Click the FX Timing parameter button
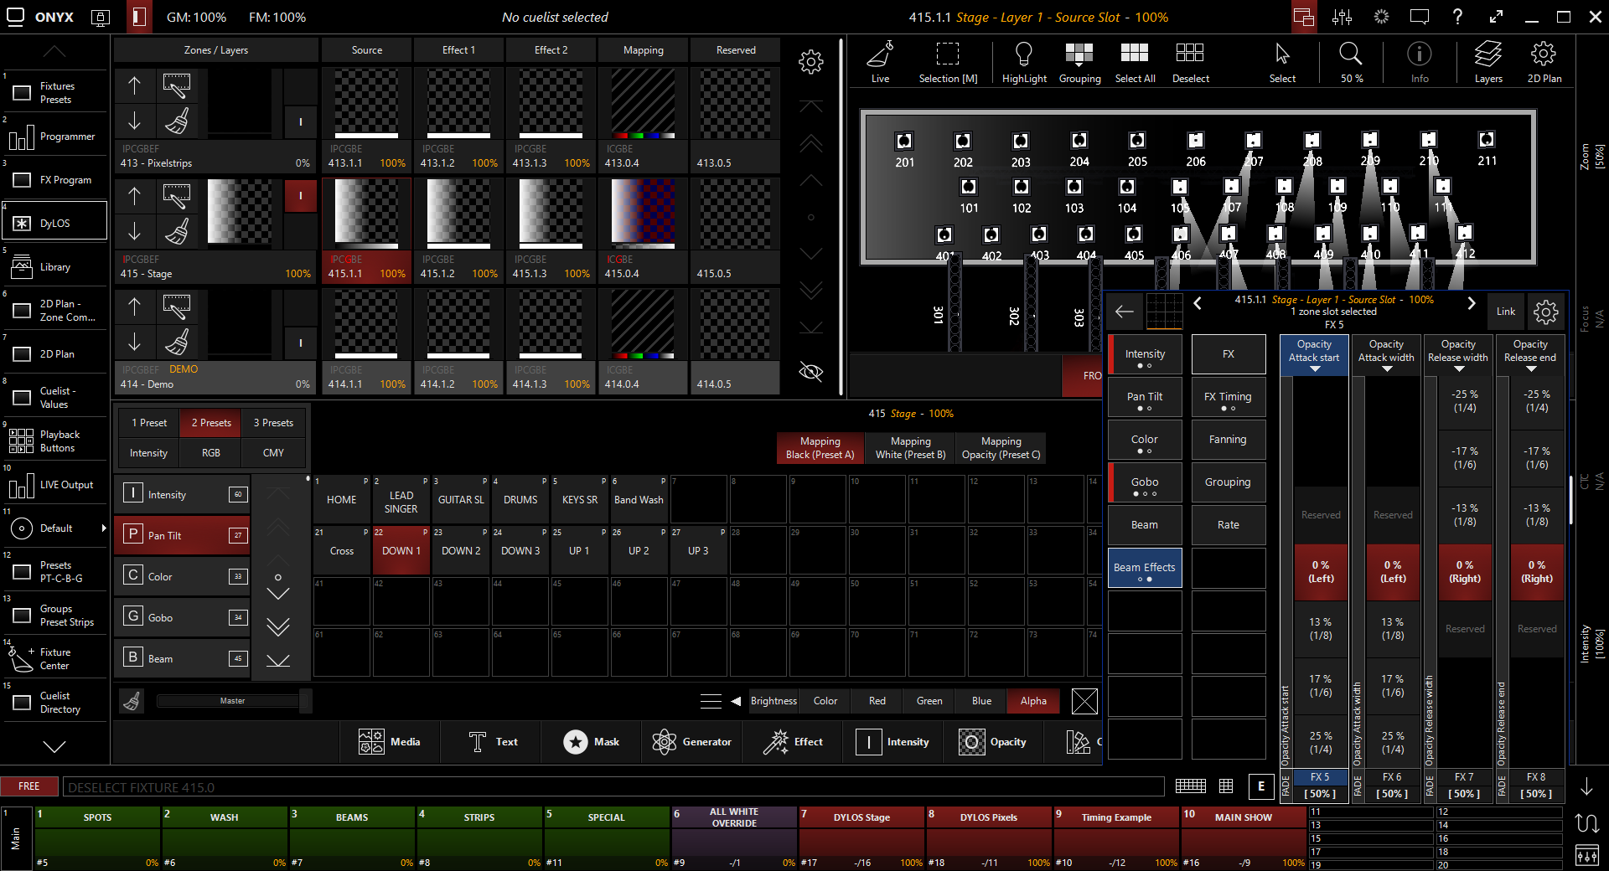The width and height of the screenshot is (1609, 871). (x=1228, y=397)
